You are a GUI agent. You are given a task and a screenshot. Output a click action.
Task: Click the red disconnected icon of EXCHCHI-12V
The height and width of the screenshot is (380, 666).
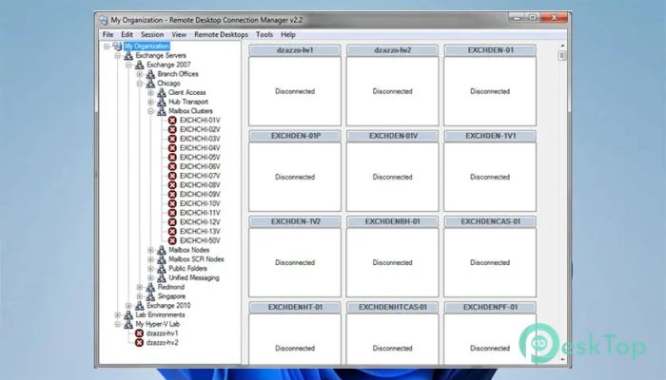click(172, 222)
